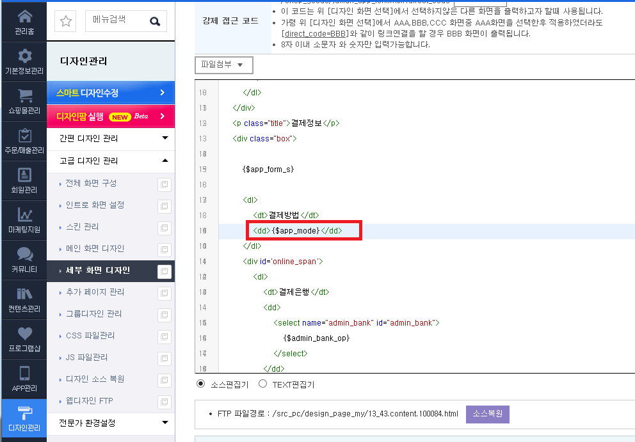Collapse 고급 디자인 관리 section
The height and width of the screenshot is (442, 635).
pos(111,161)
